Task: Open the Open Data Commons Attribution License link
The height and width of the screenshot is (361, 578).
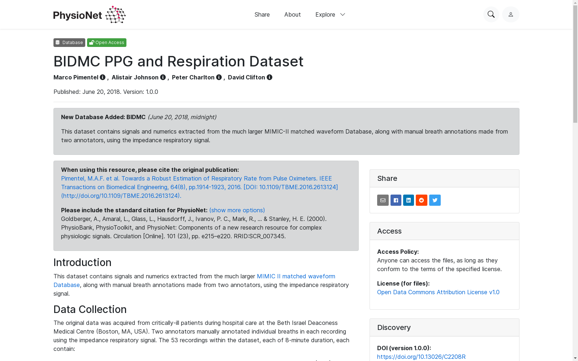Action: [x=438, y=292]
